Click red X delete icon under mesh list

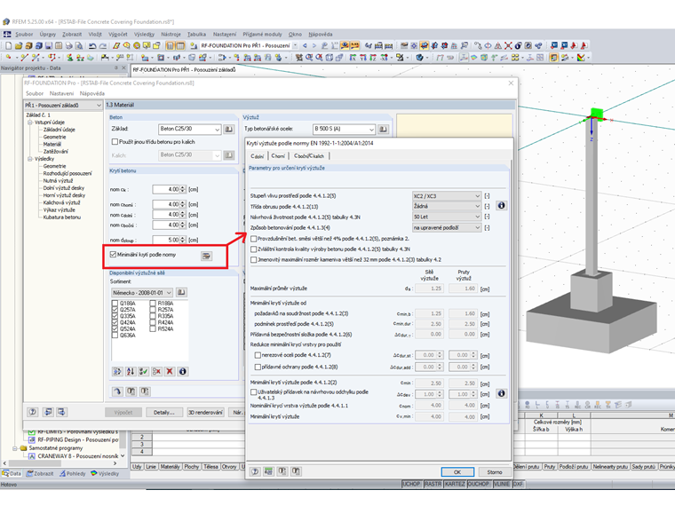click(x=170, y=371)
